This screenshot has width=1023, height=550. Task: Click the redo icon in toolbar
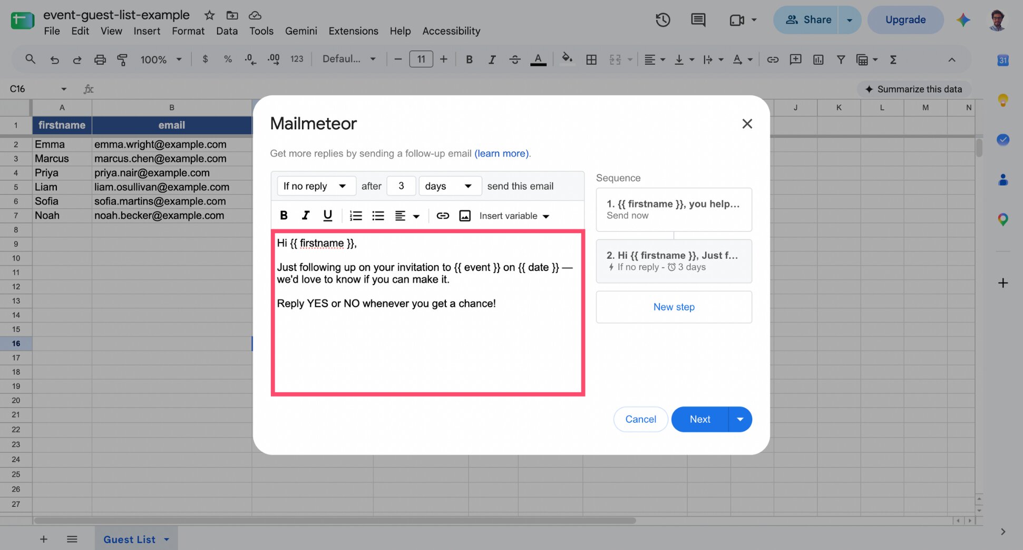77,60
